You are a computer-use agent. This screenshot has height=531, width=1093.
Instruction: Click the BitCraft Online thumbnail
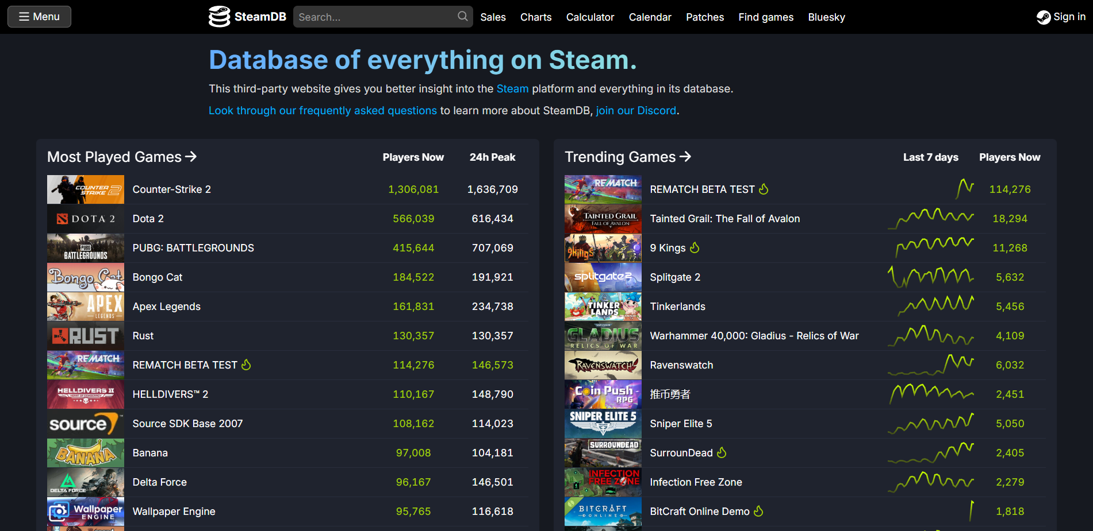click(603, 511)
